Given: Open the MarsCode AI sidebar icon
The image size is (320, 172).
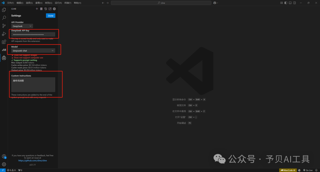Looking at the screenshot, I should (4, 50).
